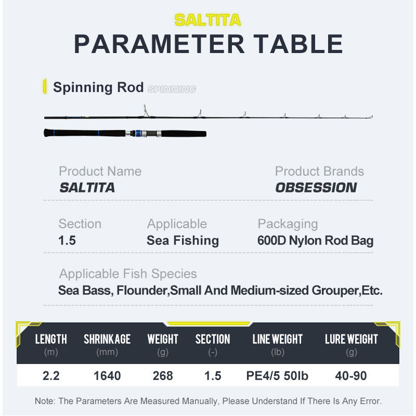Click the rod handle section image

125,133
